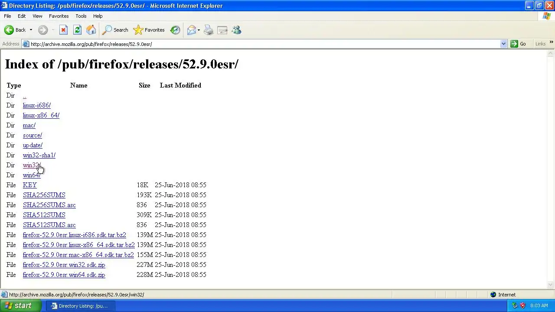Expand the Links toolbar chevron

pos(551,42)
